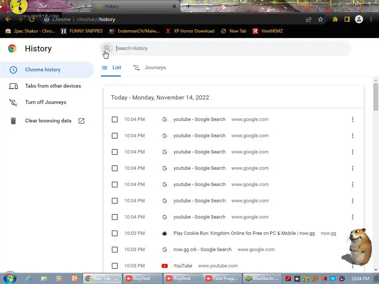Click the scrollbar down arrow

[376, 270]
